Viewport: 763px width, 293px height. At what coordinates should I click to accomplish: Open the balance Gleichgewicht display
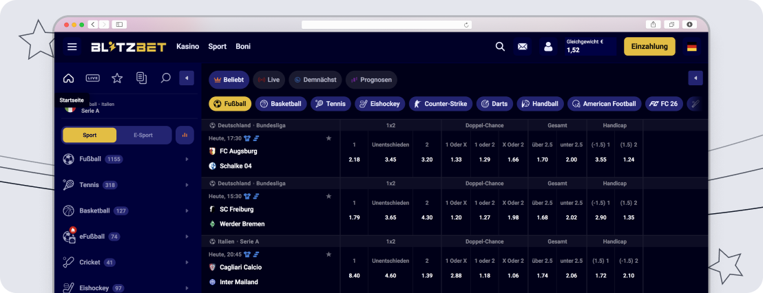pyautogui.click(x=592, y=47)
